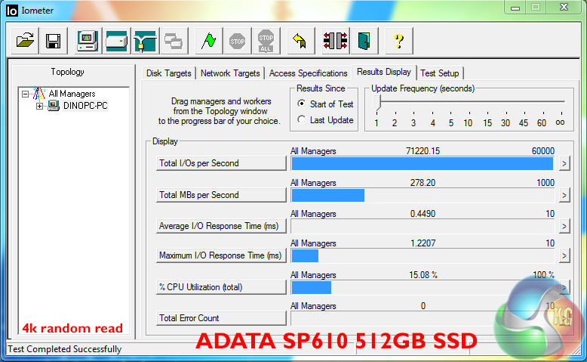Switch to the Network Targets tab
587x362 pixels.
coord(230,73)
